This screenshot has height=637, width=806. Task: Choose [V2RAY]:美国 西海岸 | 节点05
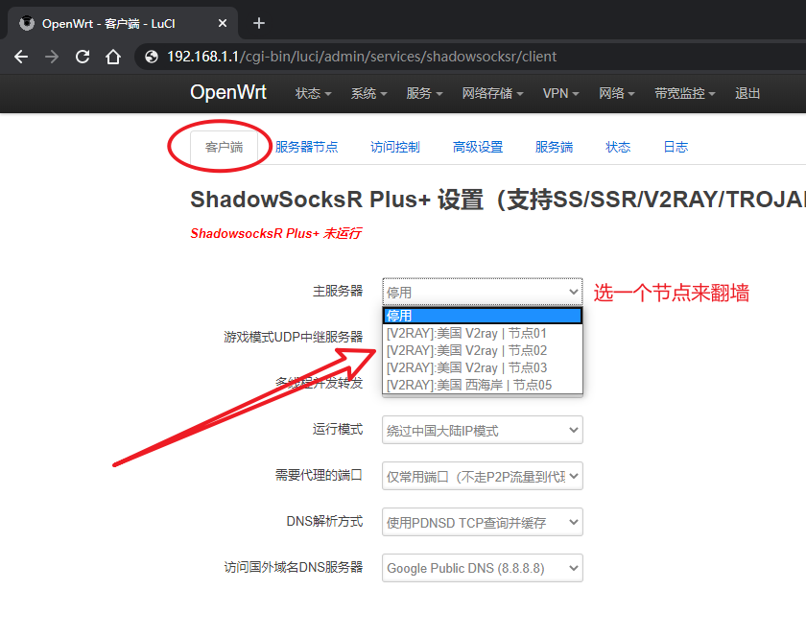[482, 385]
